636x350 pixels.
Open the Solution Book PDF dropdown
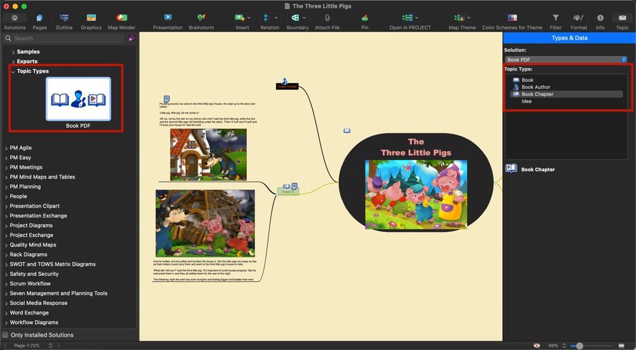(x=566, y=60)
